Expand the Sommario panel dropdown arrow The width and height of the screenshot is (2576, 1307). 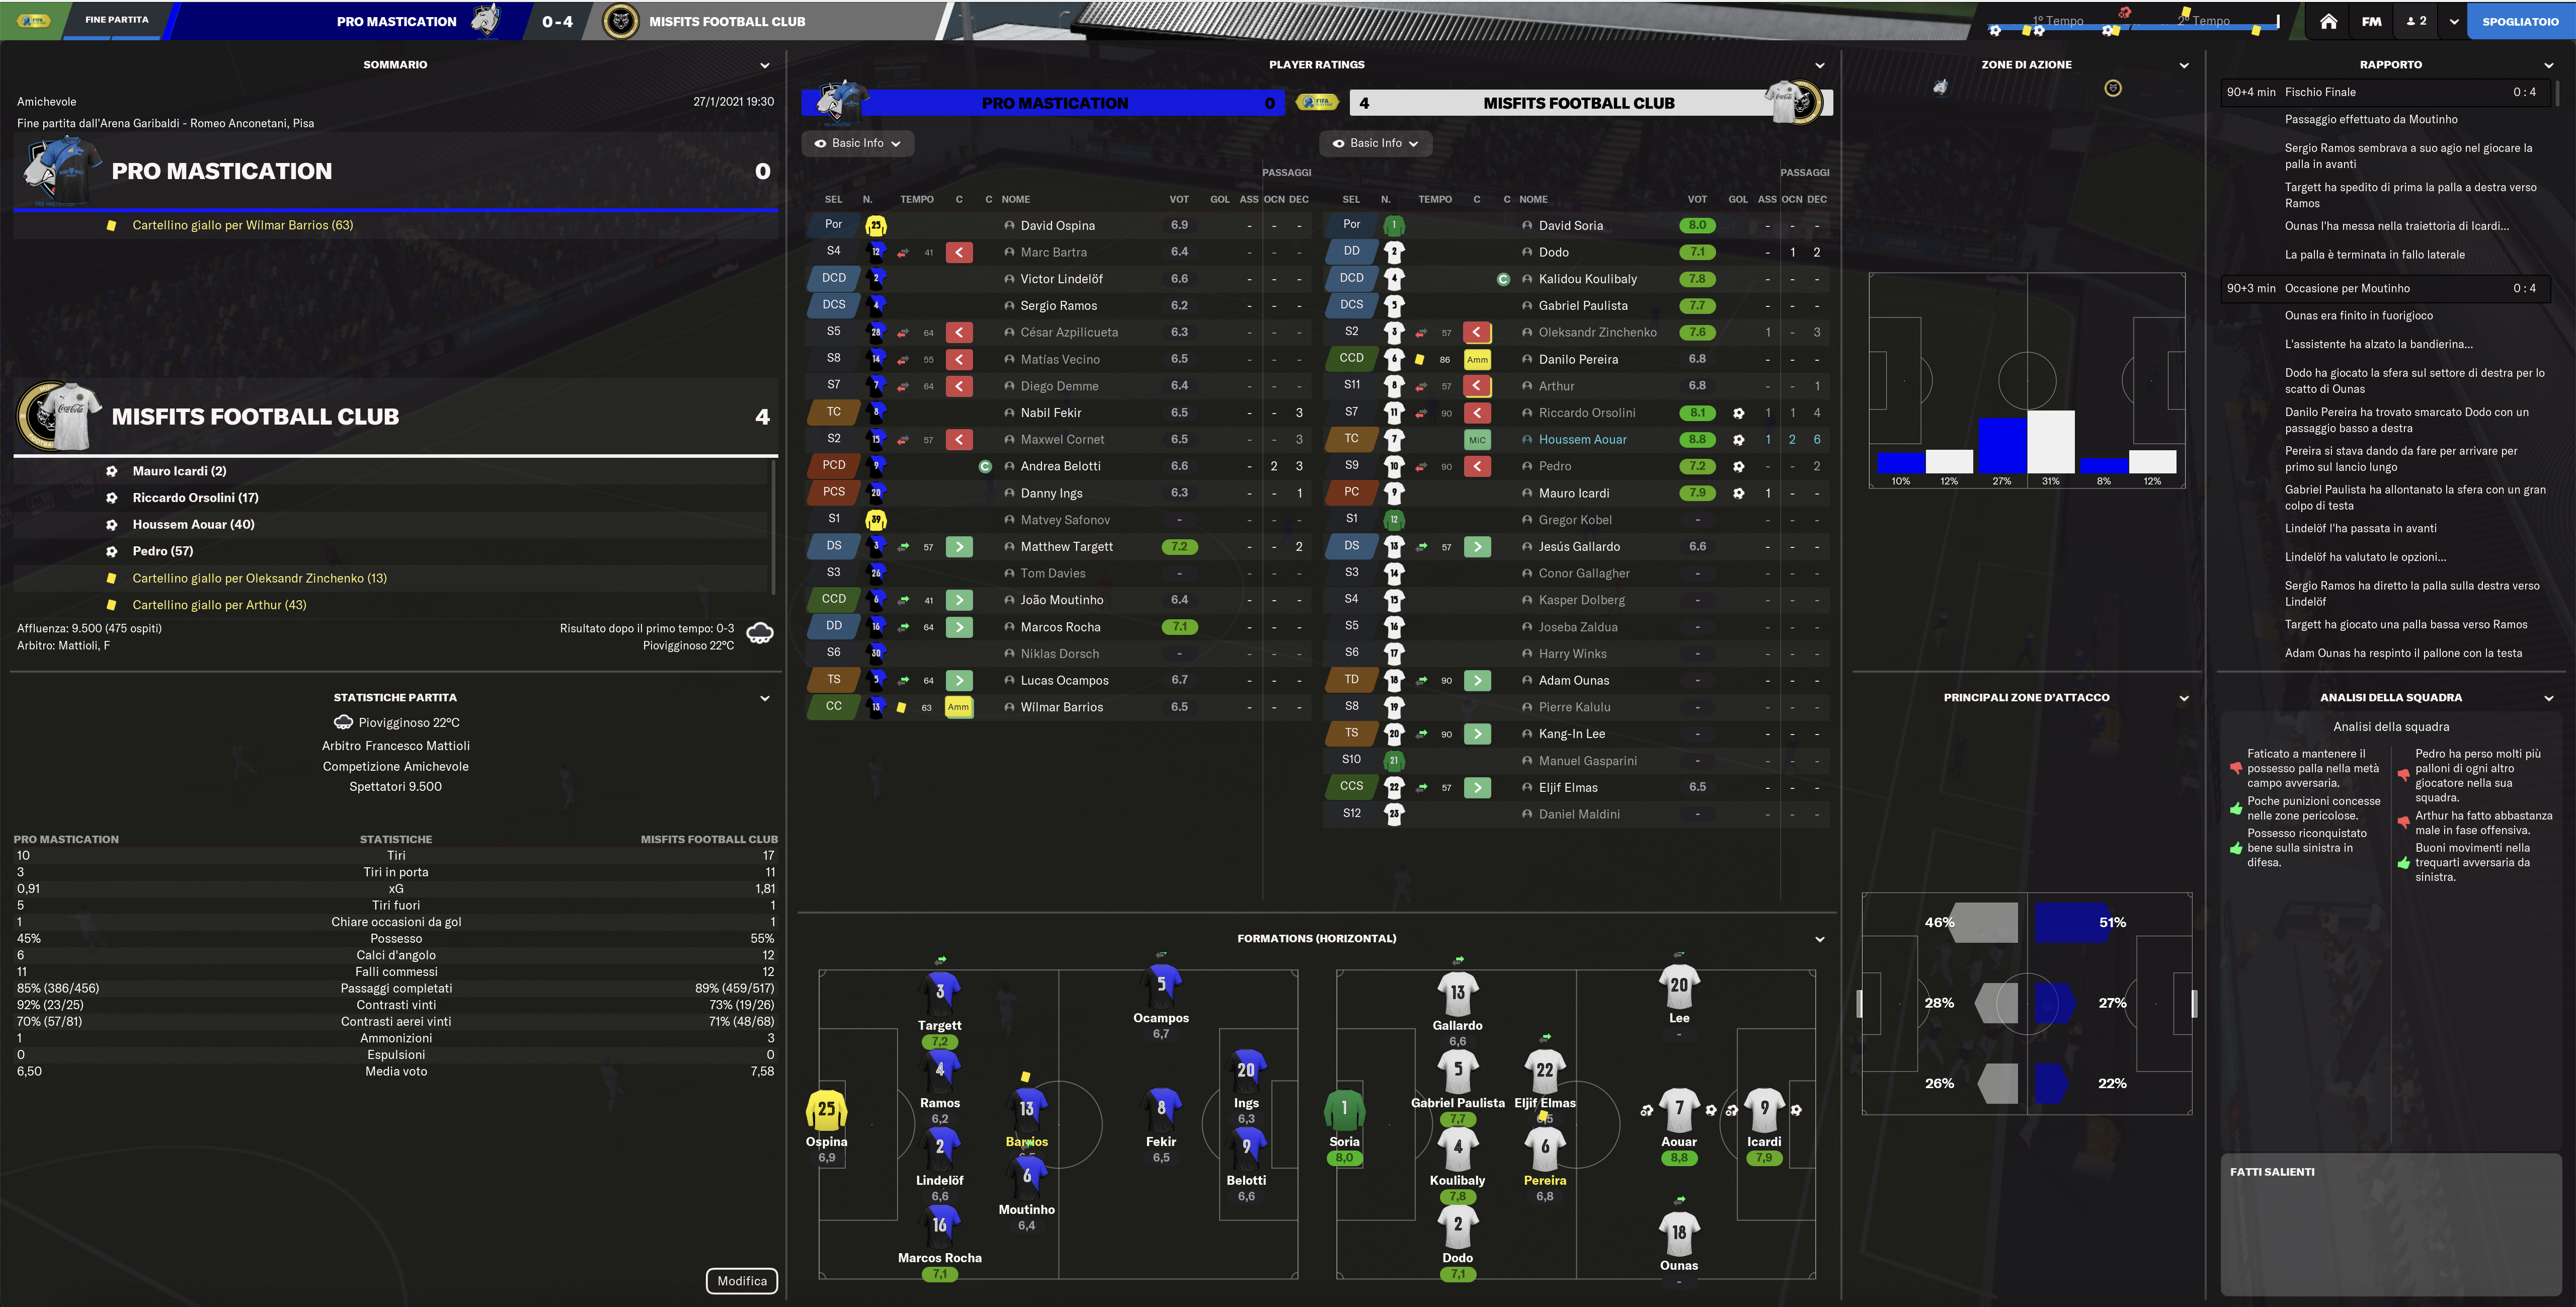[765, 65]
